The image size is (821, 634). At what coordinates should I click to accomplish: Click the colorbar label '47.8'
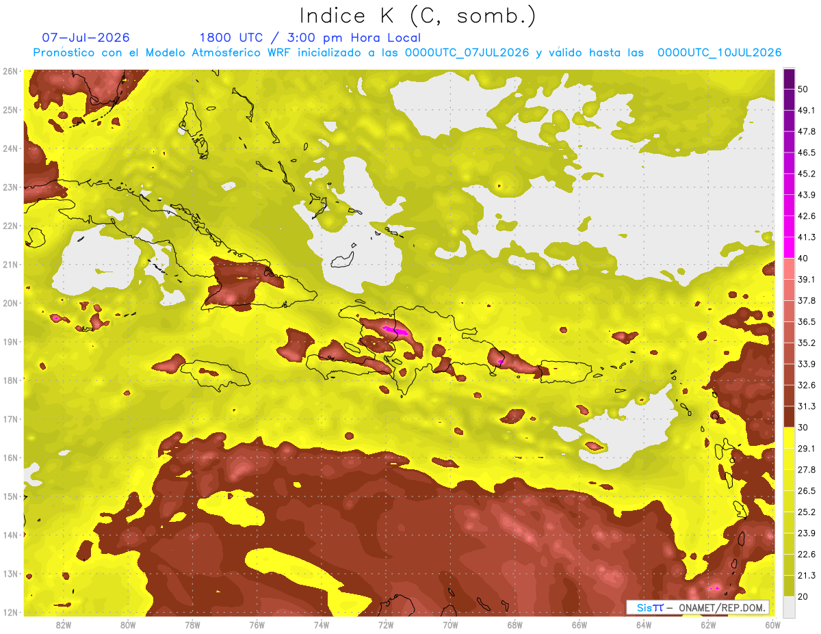[x=806, y=131]
